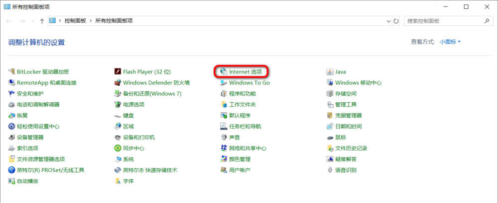Open the 用户帐户 link
The image size is (498, 203).
239,170
